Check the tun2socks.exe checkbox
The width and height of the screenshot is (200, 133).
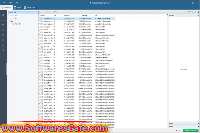(x=40, y=58)
